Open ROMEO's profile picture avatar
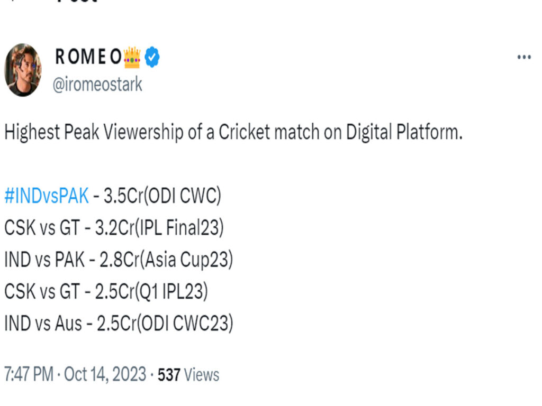 coord(23,70)
